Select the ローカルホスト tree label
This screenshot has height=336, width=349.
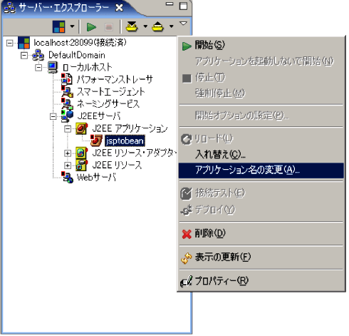coord(87,68)
